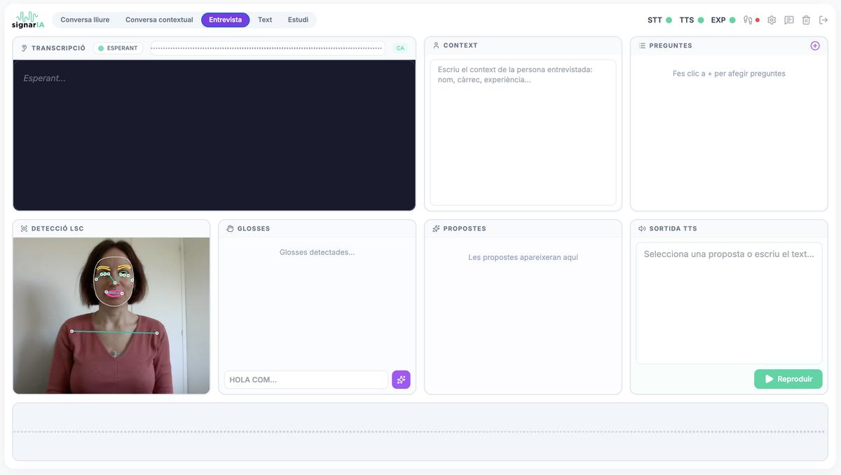Click the HOLA COM... gloss input field
Viewport: 841px width, 475px height.
[x=306, y=380]
